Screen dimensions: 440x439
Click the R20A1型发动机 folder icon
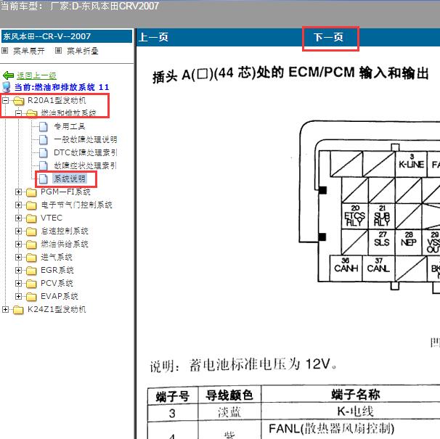pos(19,101)
